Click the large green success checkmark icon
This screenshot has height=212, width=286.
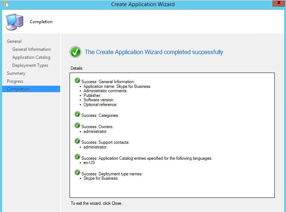(x=75, y=52)
